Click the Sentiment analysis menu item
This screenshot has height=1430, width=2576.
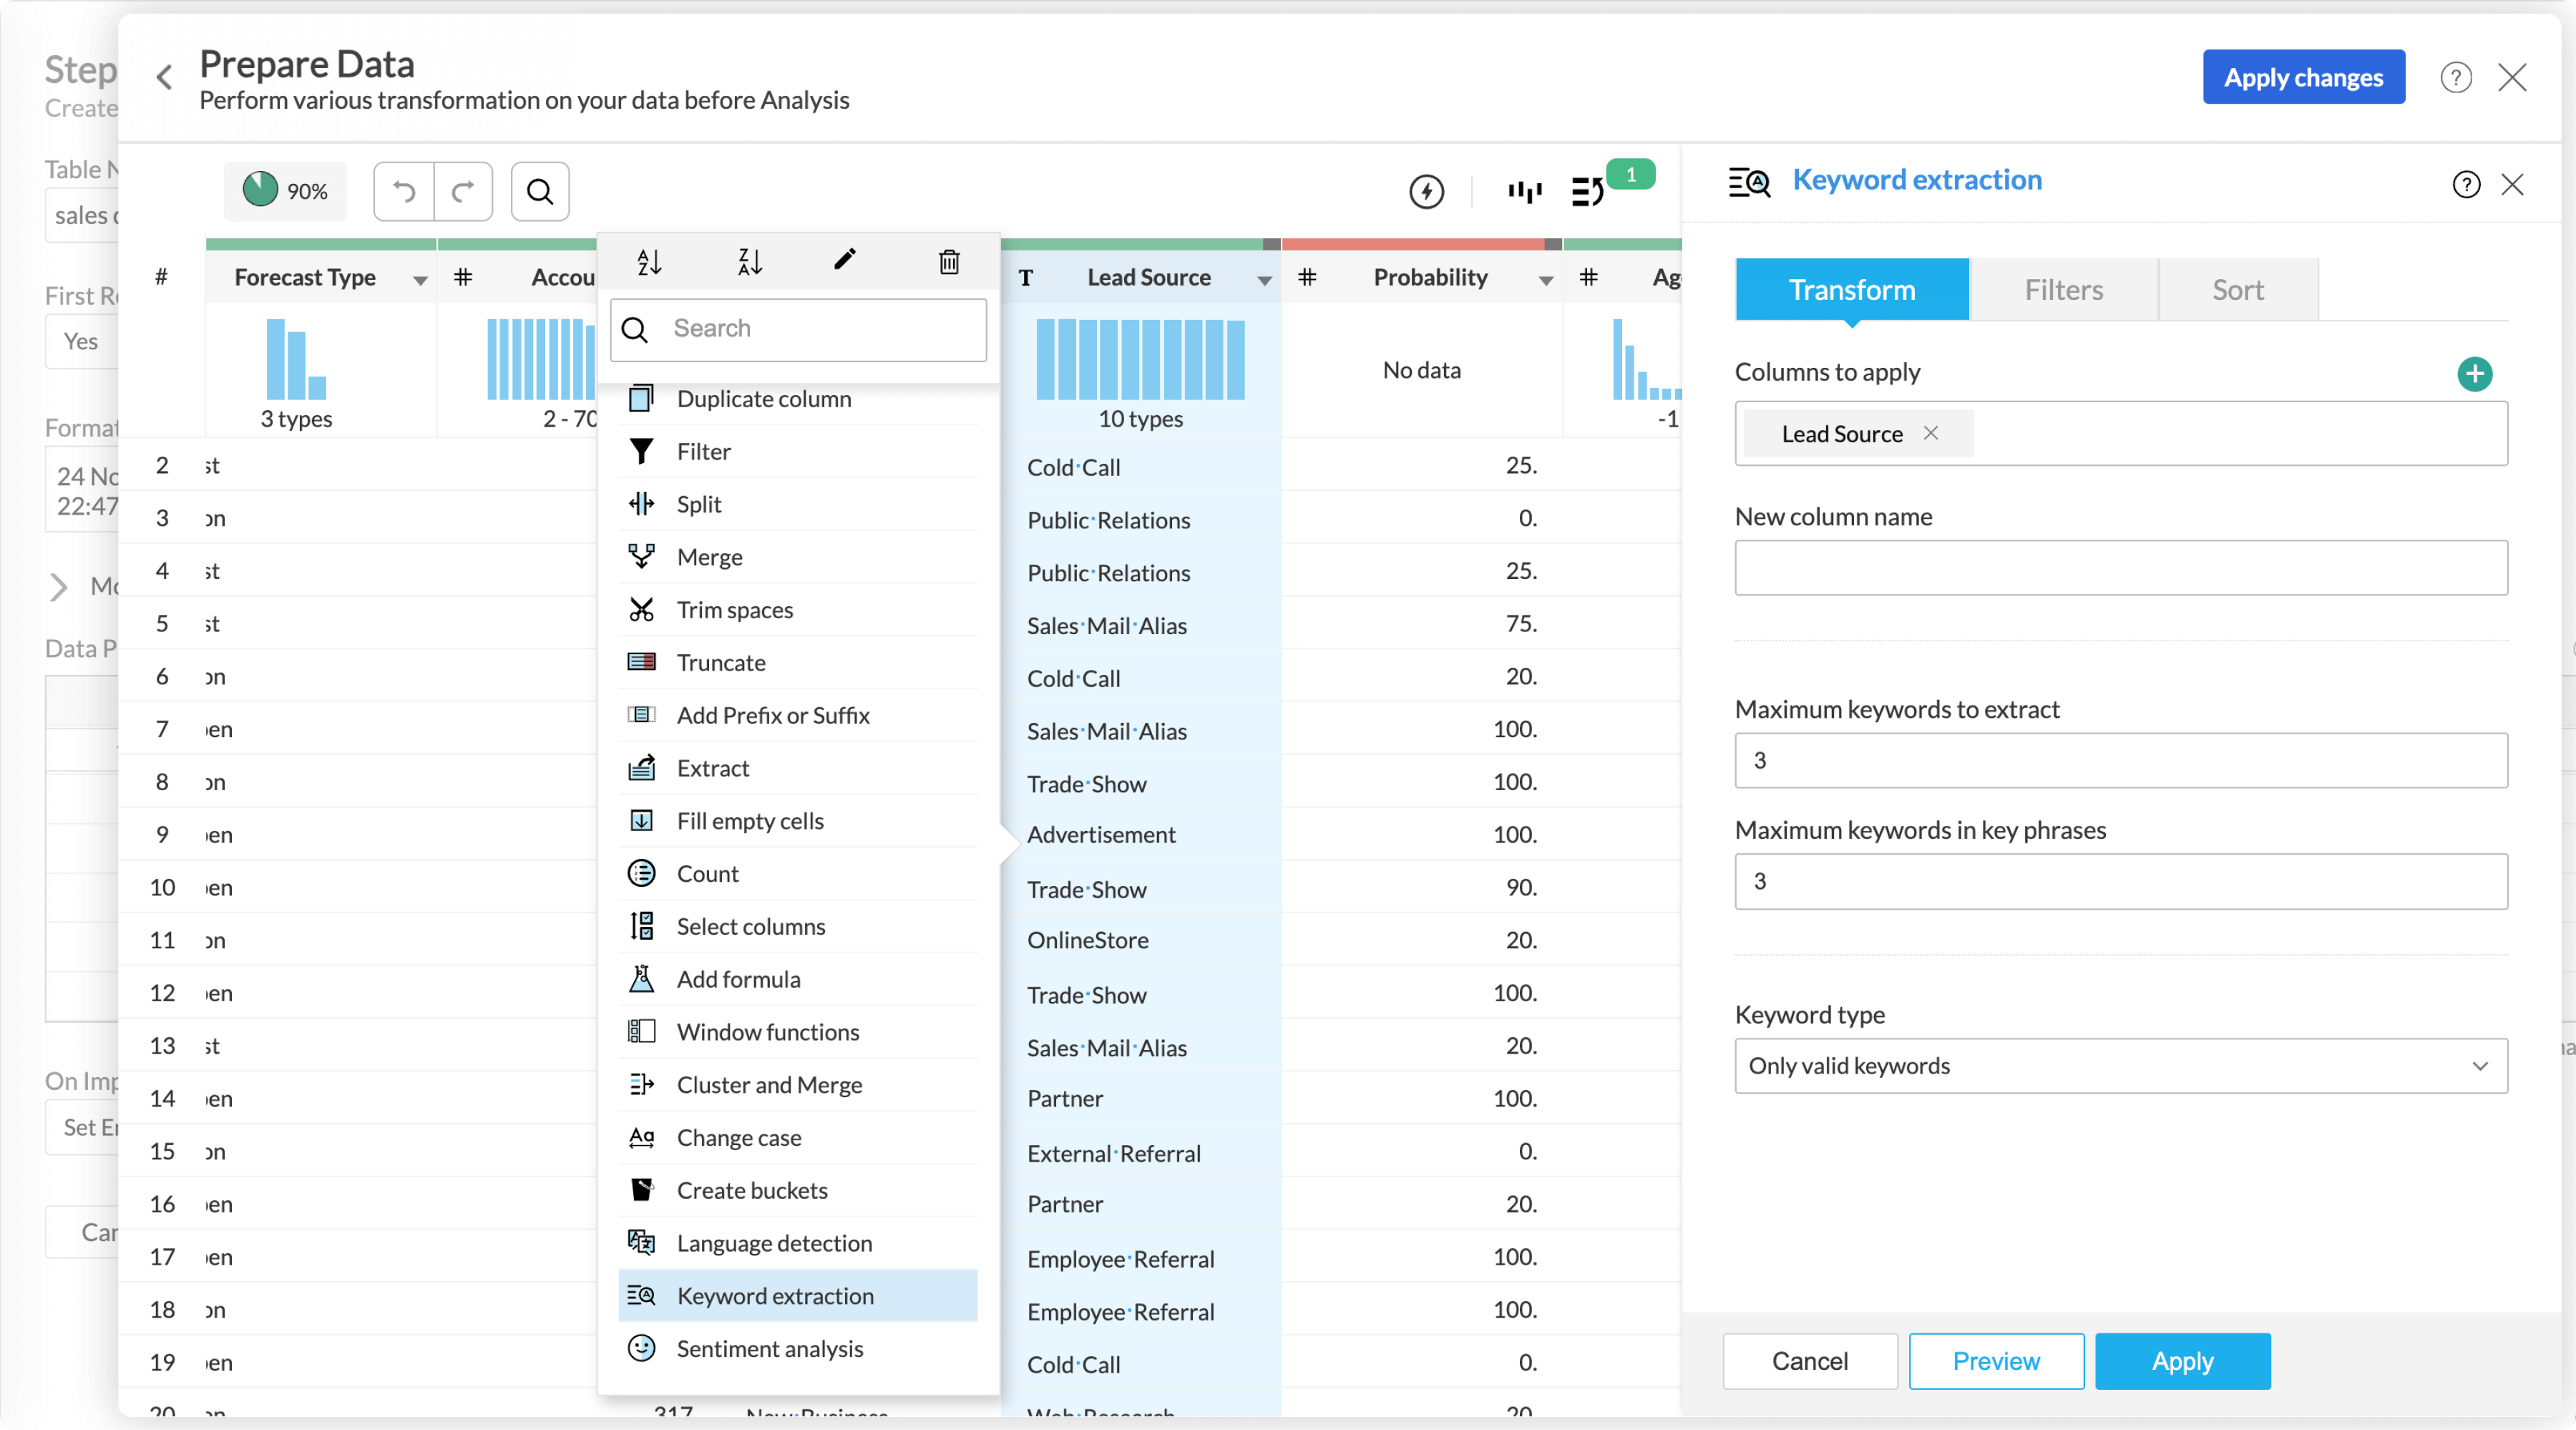click(769, 1347)
